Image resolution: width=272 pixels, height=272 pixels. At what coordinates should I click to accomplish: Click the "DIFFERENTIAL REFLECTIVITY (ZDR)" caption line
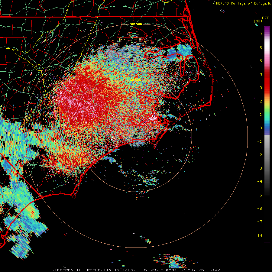tap(136, 270)
